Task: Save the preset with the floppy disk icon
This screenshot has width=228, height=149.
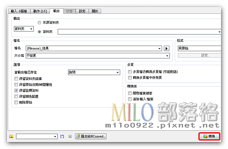Action: coord(62,136)
